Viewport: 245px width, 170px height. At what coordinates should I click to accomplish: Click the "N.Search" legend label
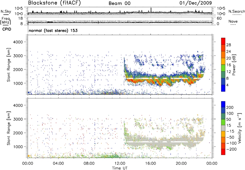point(236,11)
